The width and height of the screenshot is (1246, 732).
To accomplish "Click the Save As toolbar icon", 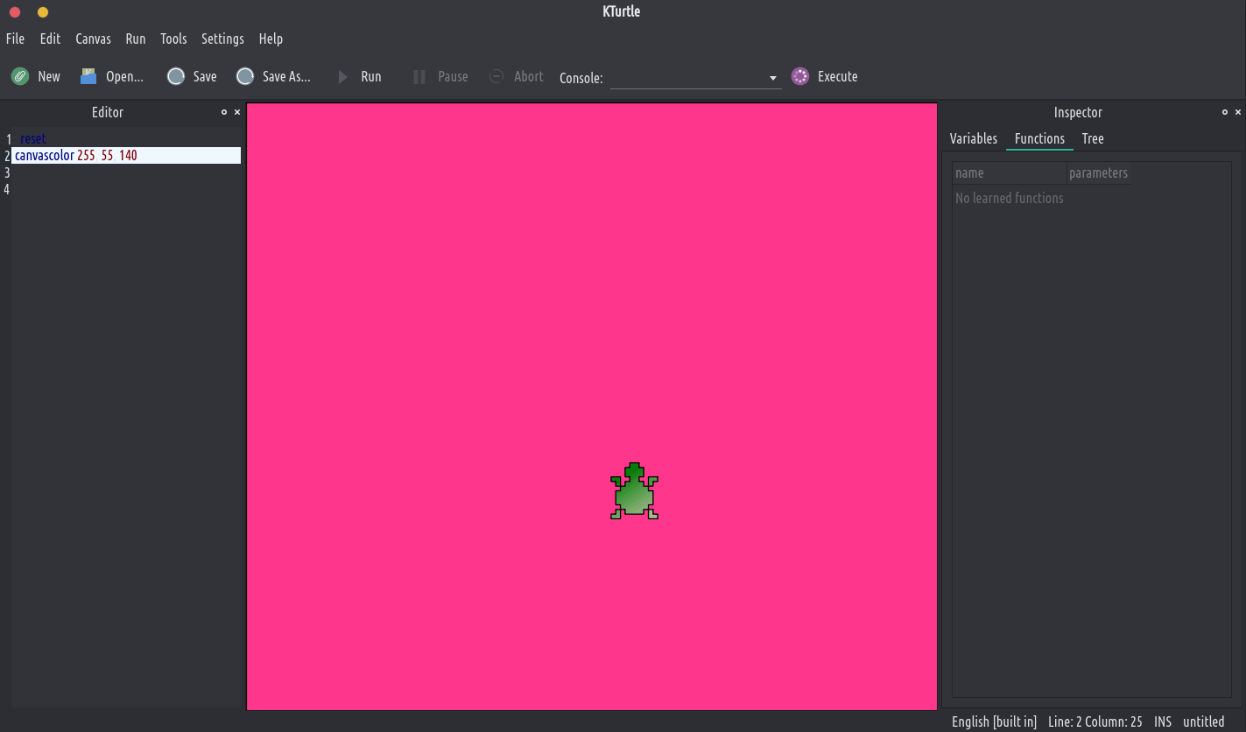I will pos(245,76).
